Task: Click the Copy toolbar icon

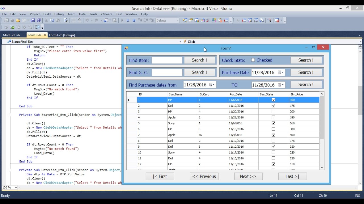Action: (x=52, y=20)
